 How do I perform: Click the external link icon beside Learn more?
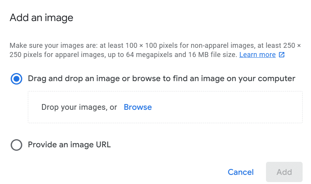[x=282, y=55]
